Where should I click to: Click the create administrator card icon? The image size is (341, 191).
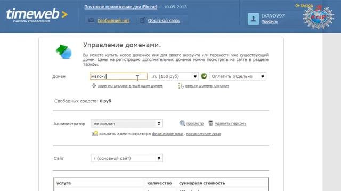click(95, 133)
